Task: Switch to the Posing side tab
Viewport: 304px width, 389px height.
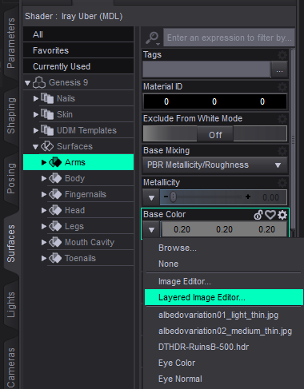Action: (x=11, y=178)
